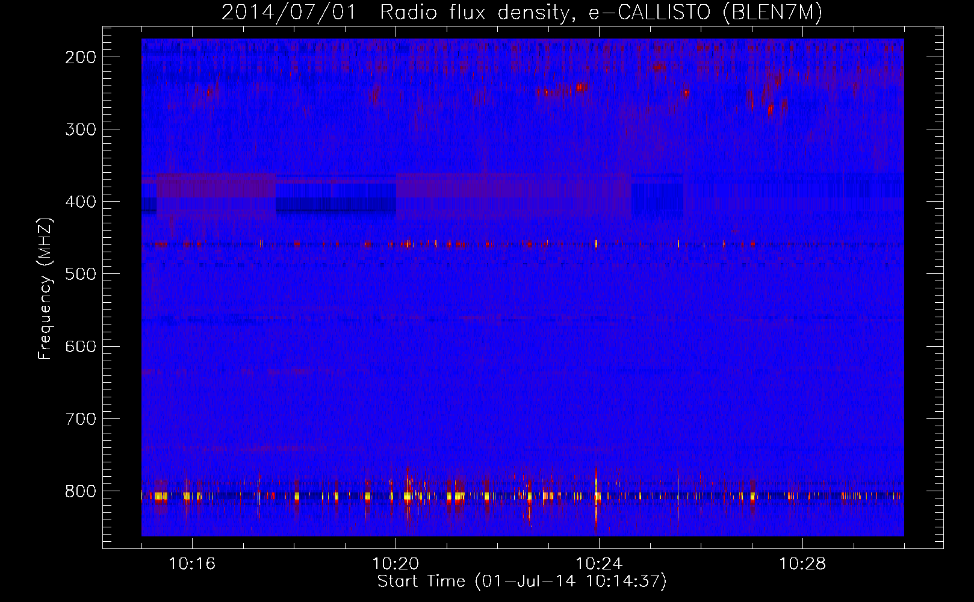Screen dimensions: 974x602
Task: Click the 'Start Time (01-Jul-14 10:14:37)' axis label
Action: (522, 582)
